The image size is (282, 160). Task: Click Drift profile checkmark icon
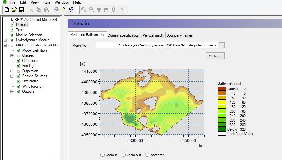[18, 81]
